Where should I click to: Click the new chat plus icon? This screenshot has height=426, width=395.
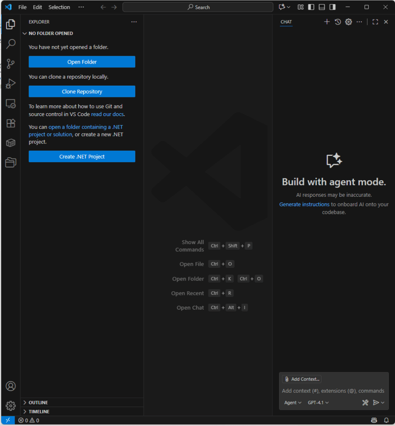click(327, 22)
